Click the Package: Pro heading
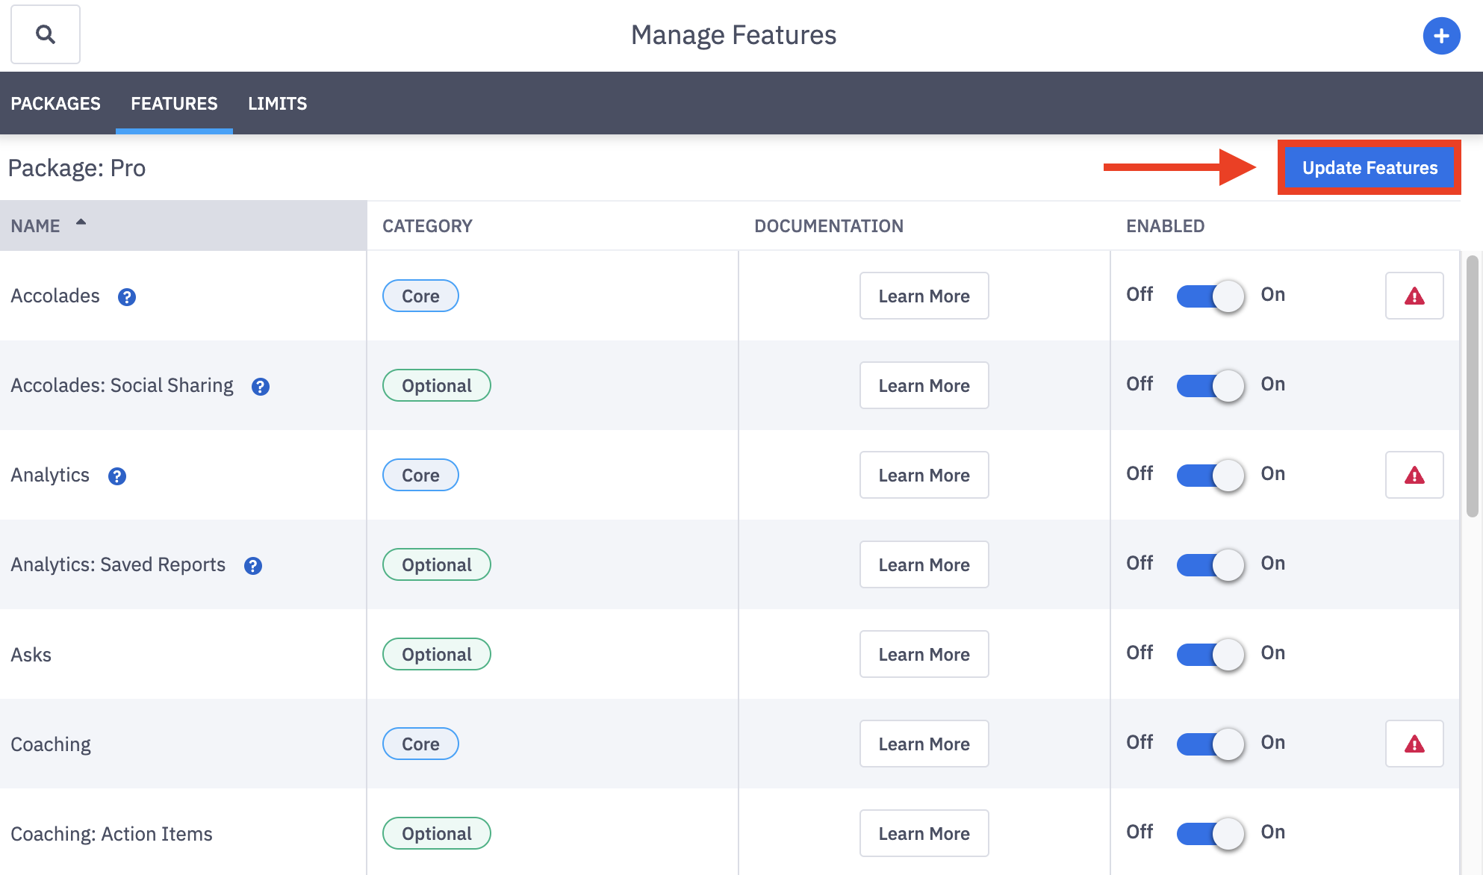1483x875 pixels. (x=77, y=168)
